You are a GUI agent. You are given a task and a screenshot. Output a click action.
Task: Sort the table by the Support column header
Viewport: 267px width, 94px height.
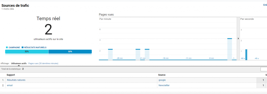pos(11,75)
